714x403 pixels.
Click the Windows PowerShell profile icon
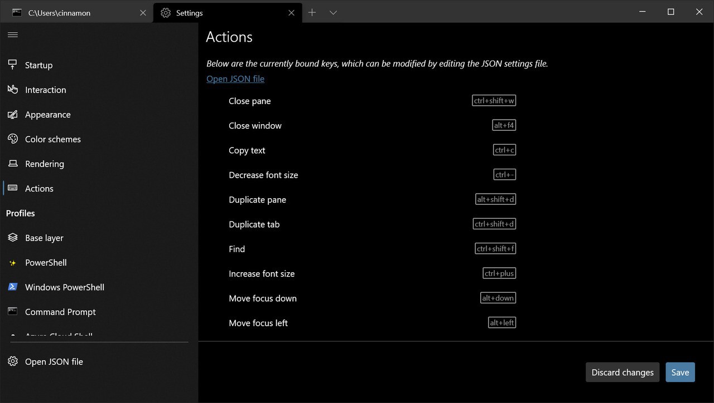coord(13,287)
